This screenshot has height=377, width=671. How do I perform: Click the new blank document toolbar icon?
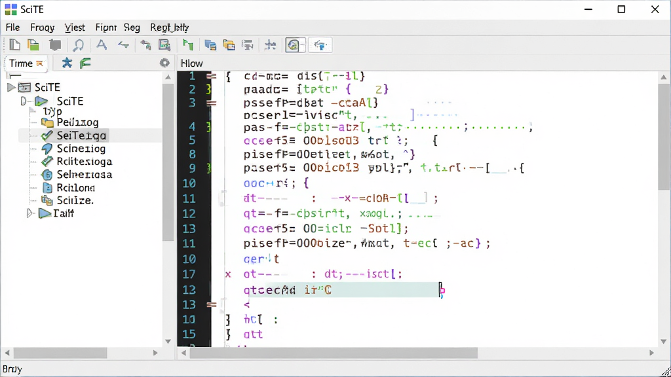pos(15,45)
